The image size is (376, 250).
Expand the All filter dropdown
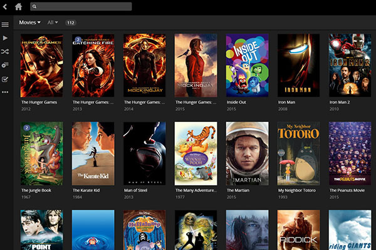click(x=53, y=22)
